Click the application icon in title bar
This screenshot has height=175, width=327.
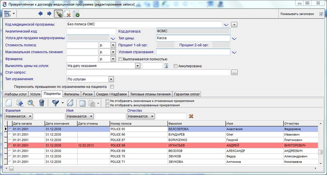[x=4, y=4]
